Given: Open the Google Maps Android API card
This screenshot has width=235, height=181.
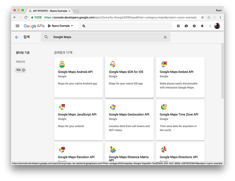Looking at the screenshot, I should (78, 78).
